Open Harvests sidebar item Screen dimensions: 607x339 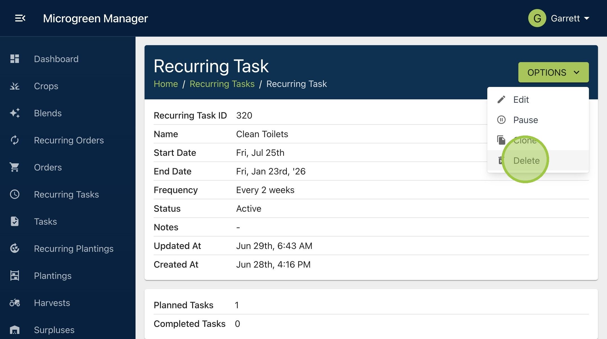pyautogui.click(x=68, y=303)
